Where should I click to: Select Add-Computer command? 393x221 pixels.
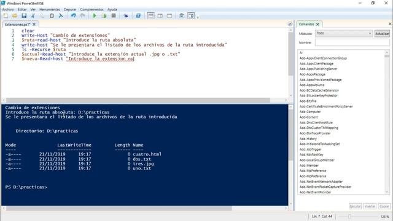(310, 112)
